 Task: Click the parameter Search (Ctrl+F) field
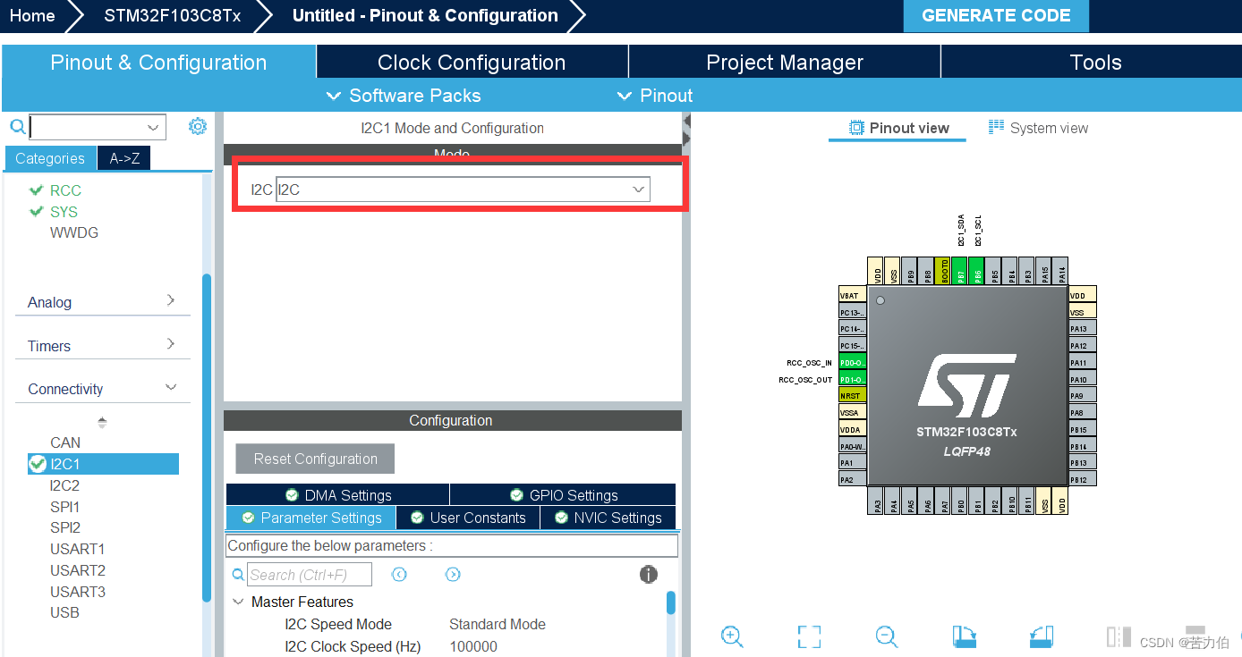[310, 575]
